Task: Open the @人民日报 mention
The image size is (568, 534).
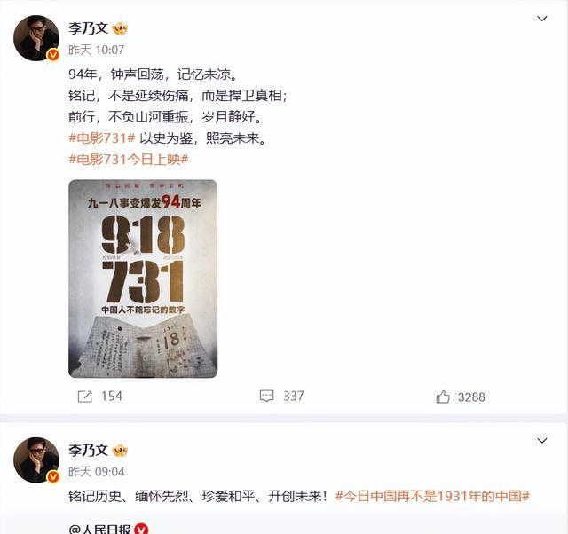Action: 99,530
